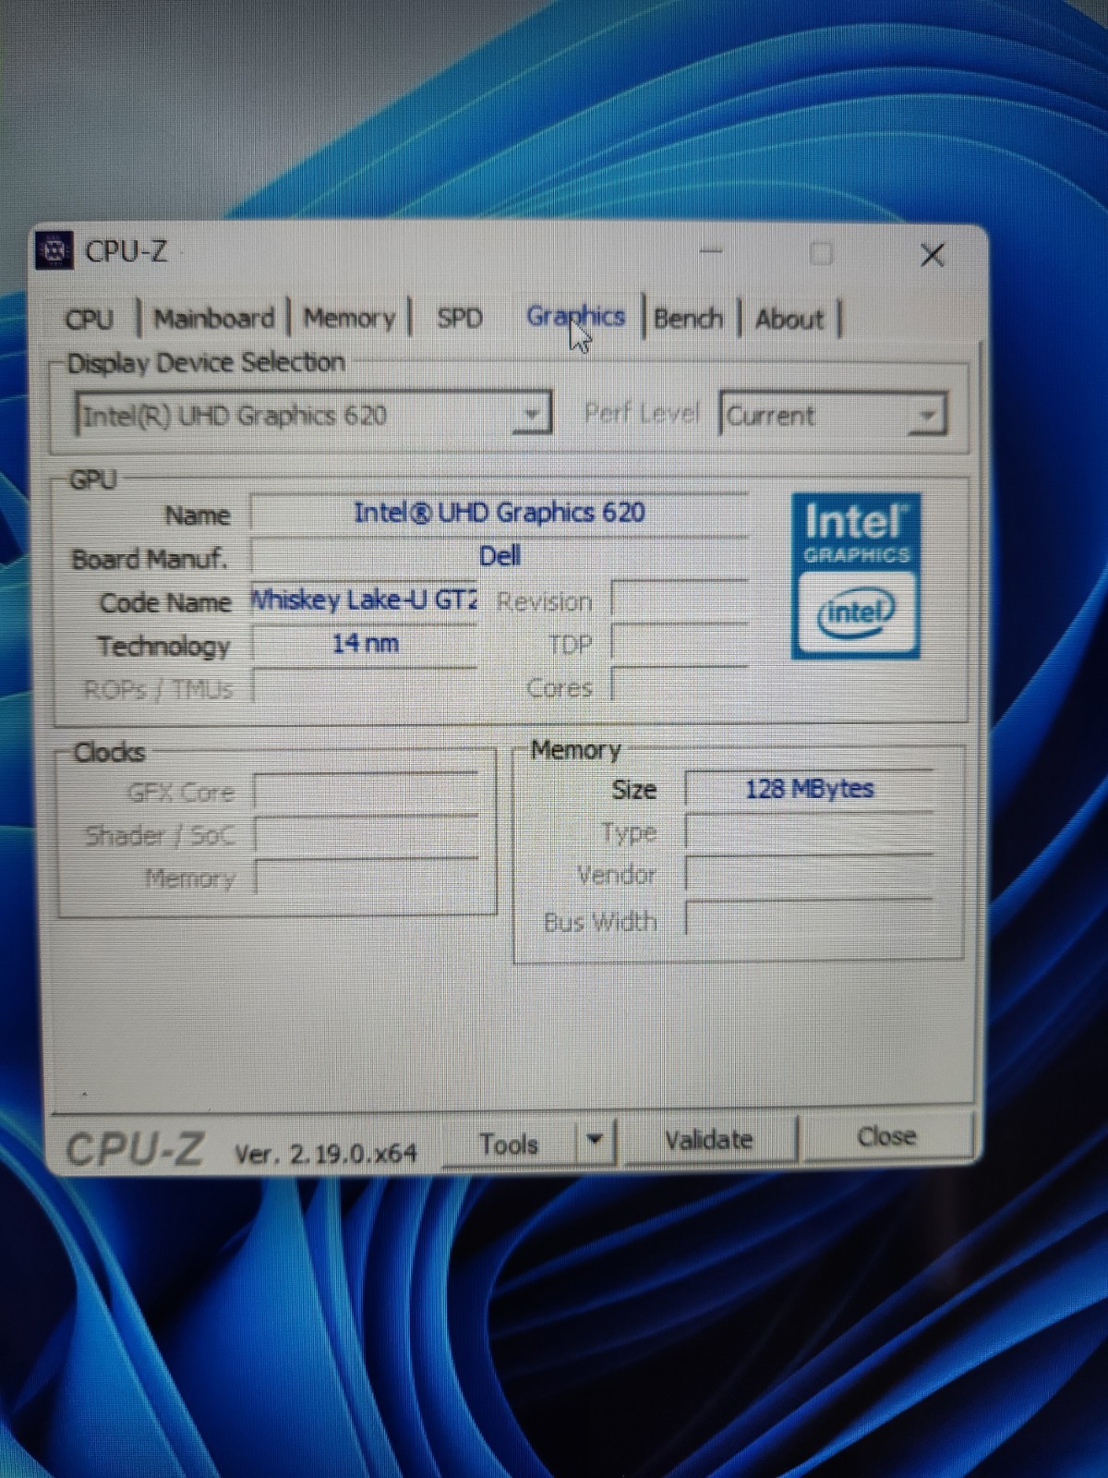
Task: Select the SPD tab
Action: click(460, 319)
